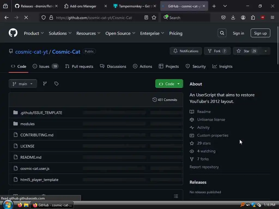Launch Firefox from taskbar pinned icon

[x=20, y=205]
